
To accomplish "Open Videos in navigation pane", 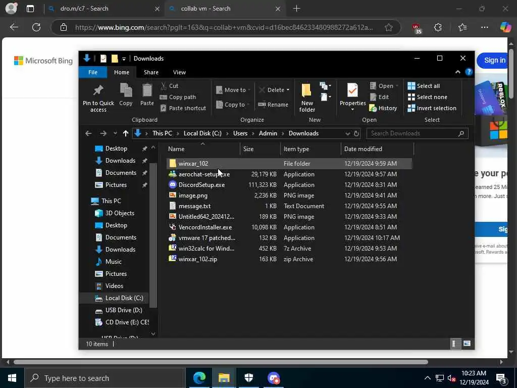I will [x=114, y=286].
